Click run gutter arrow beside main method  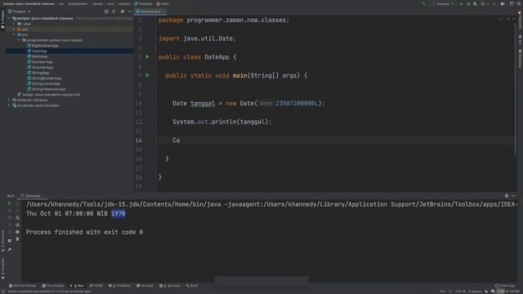click(x=147, y=76)
